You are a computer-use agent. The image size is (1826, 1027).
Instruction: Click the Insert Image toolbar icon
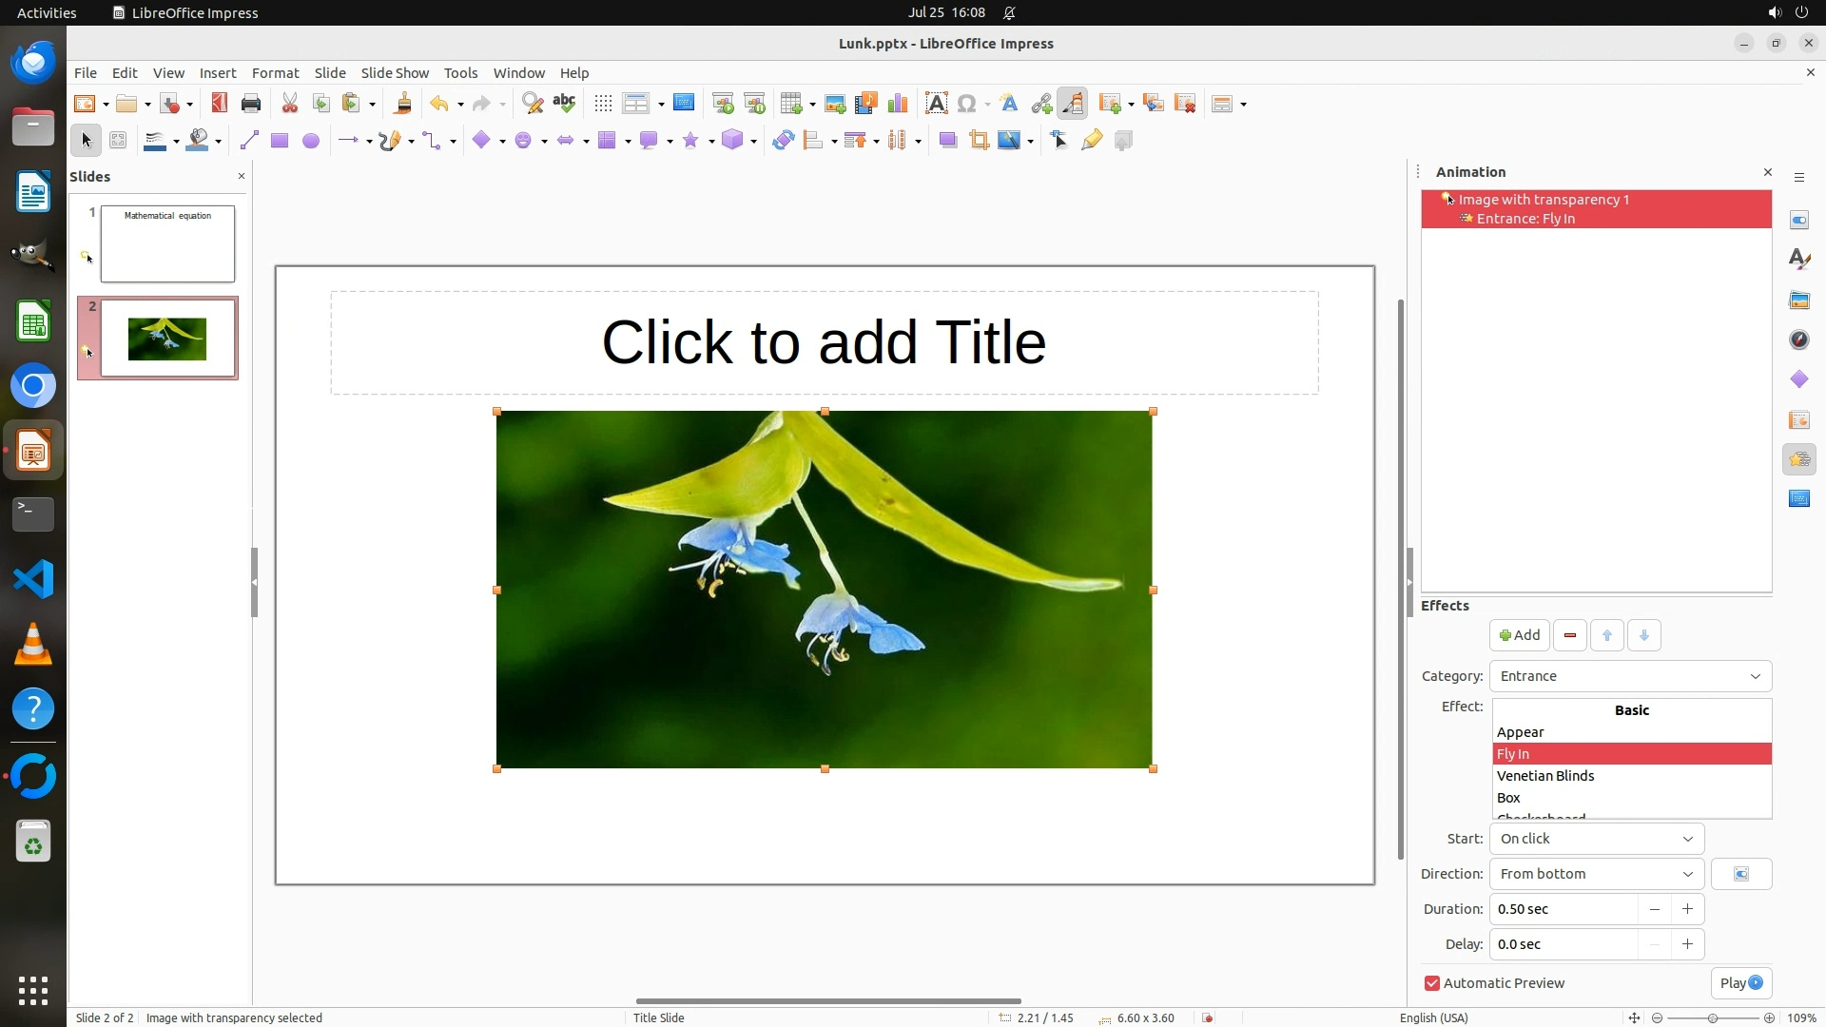(834, 104)
